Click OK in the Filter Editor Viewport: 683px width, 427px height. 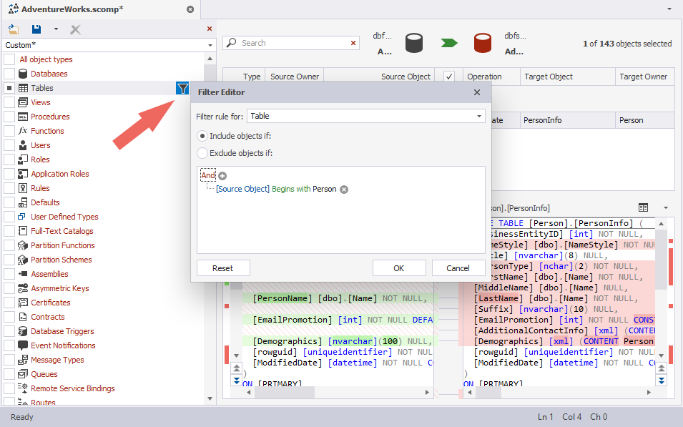(399, 268)
